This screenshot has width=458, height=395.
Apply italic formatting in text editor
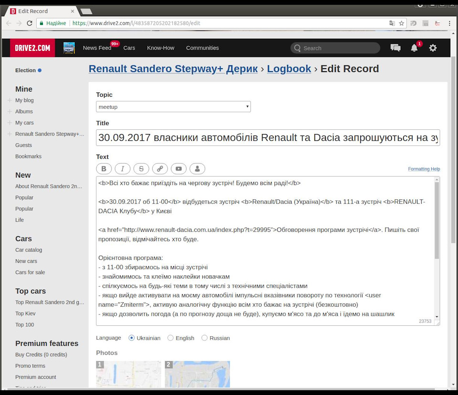pyautogui.click(x=123, y=168)
